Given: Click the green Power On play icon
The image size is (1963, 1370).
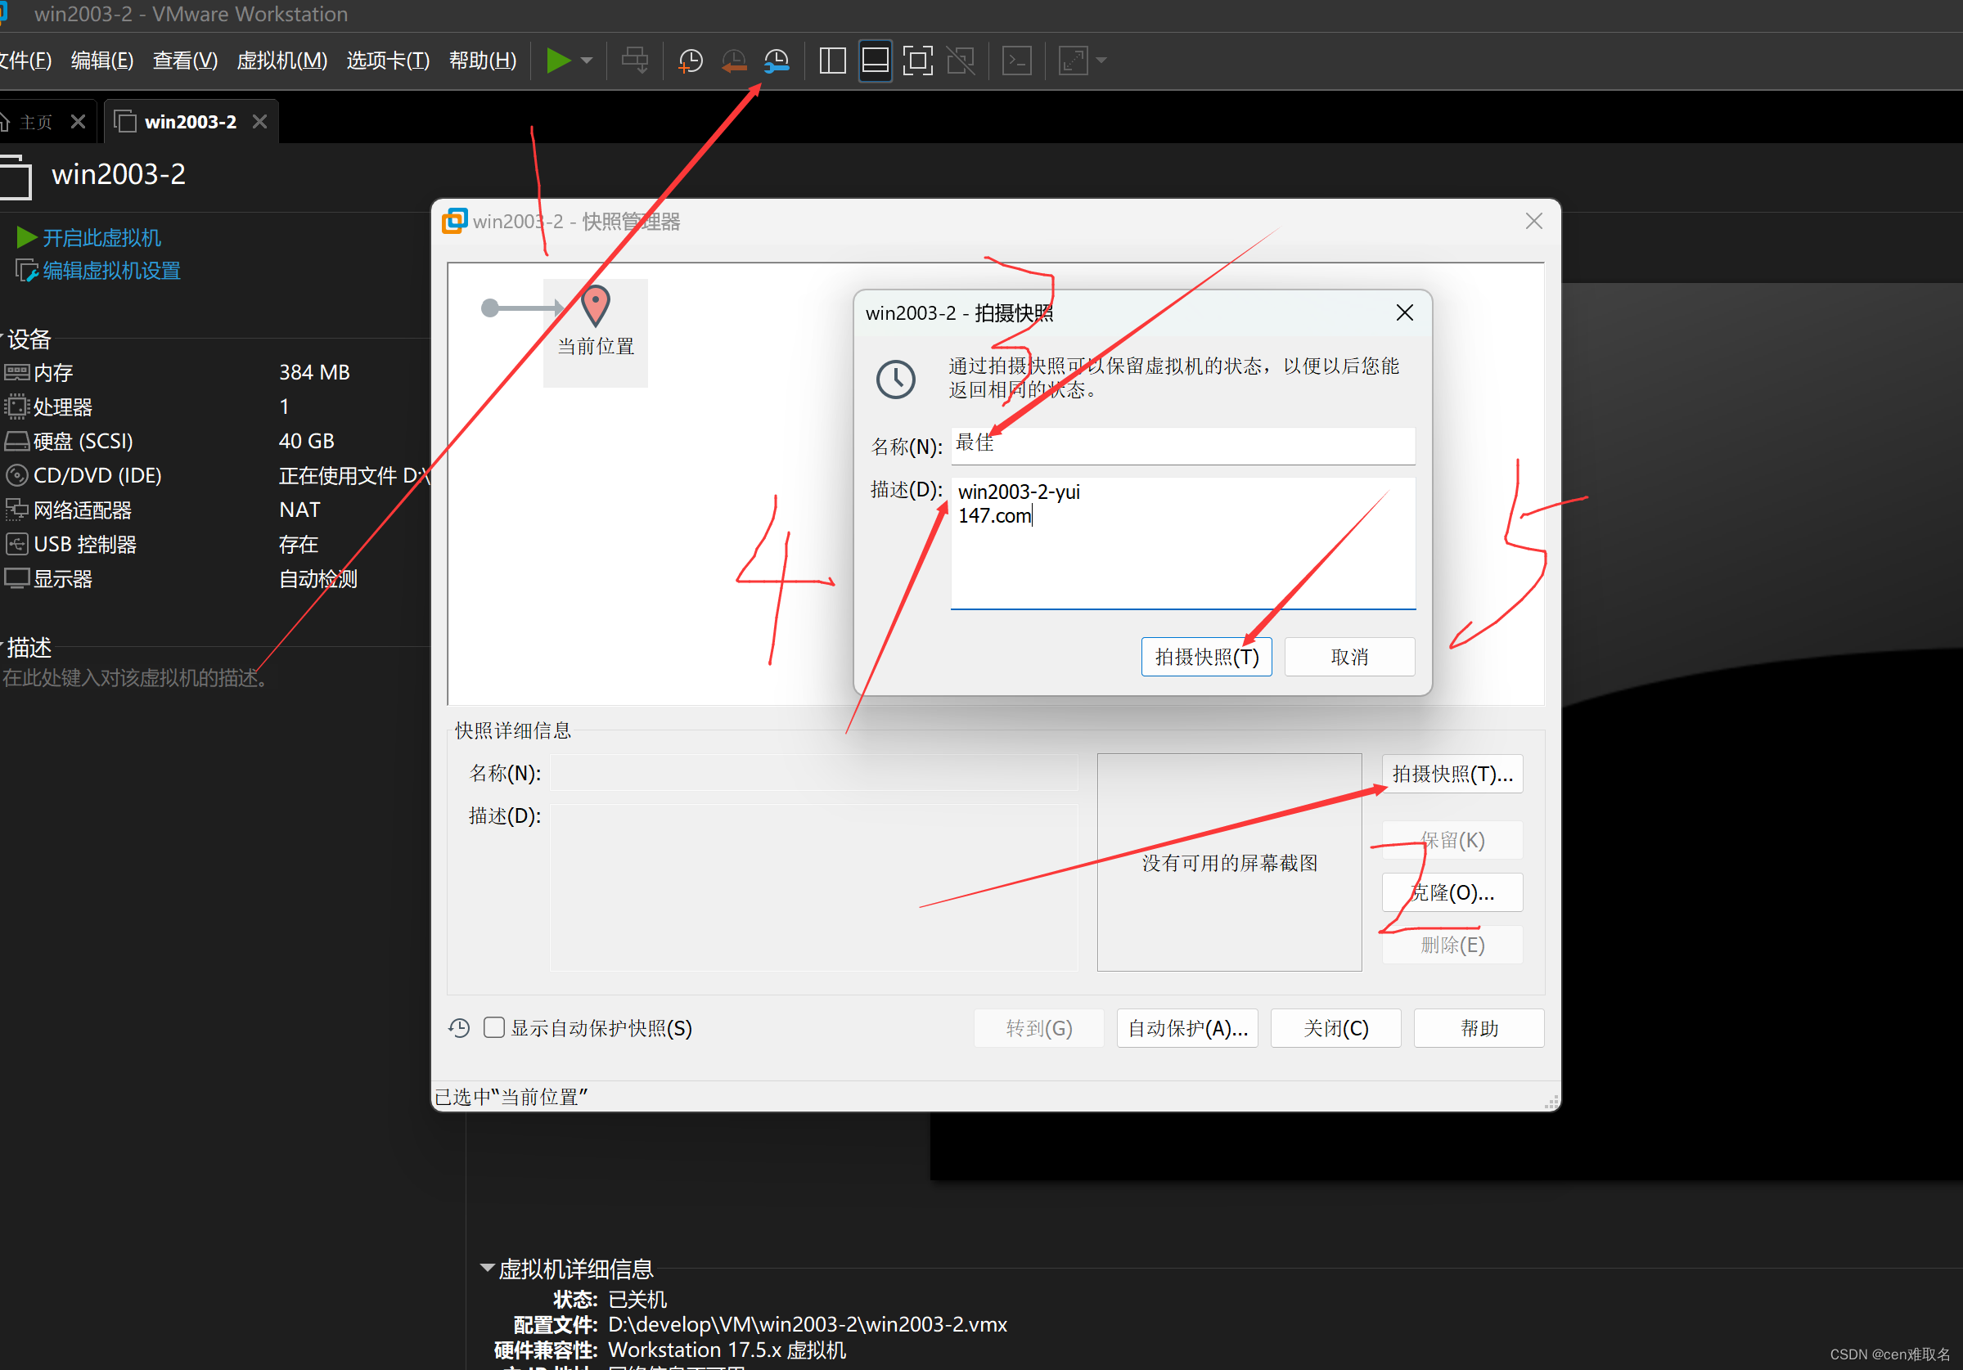Looking at the screenshot, I should click(557, 61).
